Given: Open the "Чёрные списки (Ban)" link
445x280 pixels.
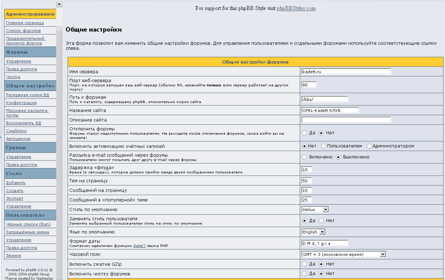Looking at the screenshot, I should [28, 224].
